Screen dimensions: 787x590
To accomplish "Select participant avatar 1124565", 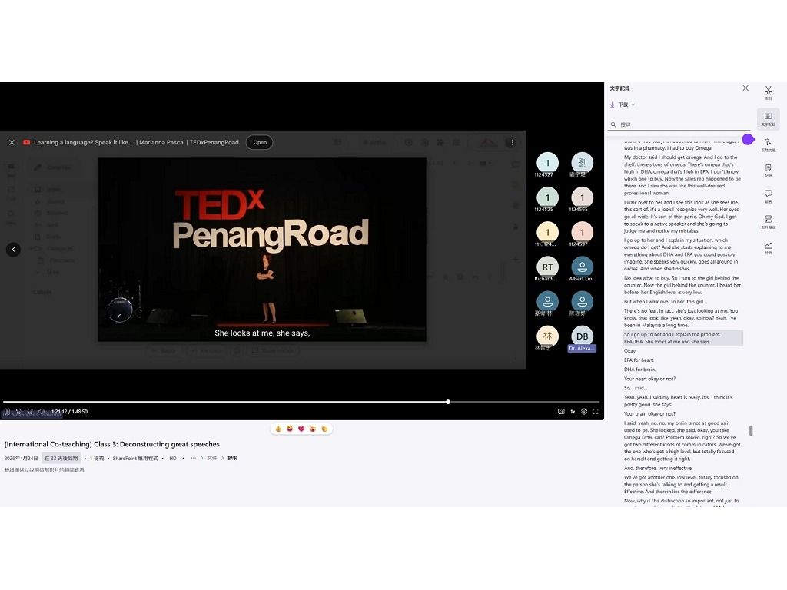I will click(x=582, y=197).
